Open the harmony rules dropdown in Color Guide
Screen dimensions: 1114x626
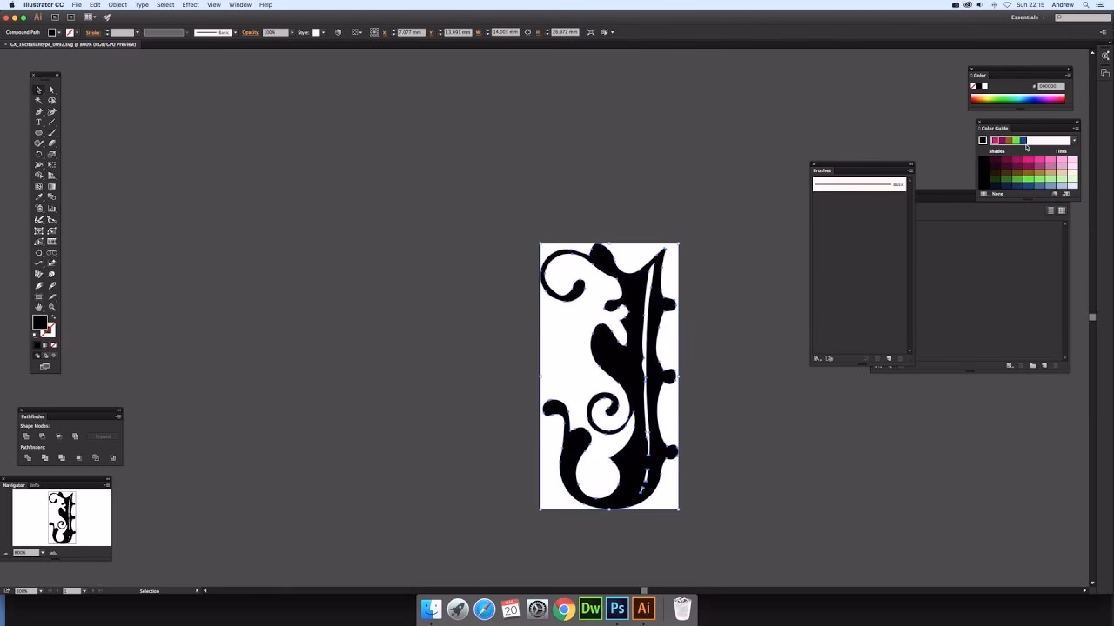point(1074,140)
